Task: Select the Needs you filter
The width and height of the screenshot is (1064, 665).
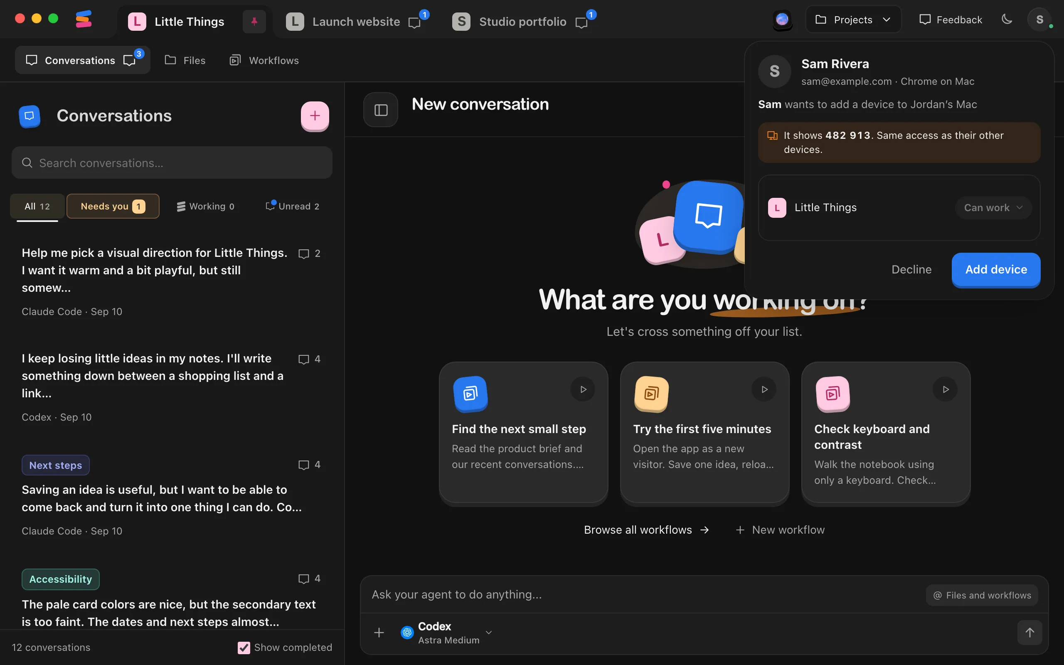Action: [x=113, y=206]
